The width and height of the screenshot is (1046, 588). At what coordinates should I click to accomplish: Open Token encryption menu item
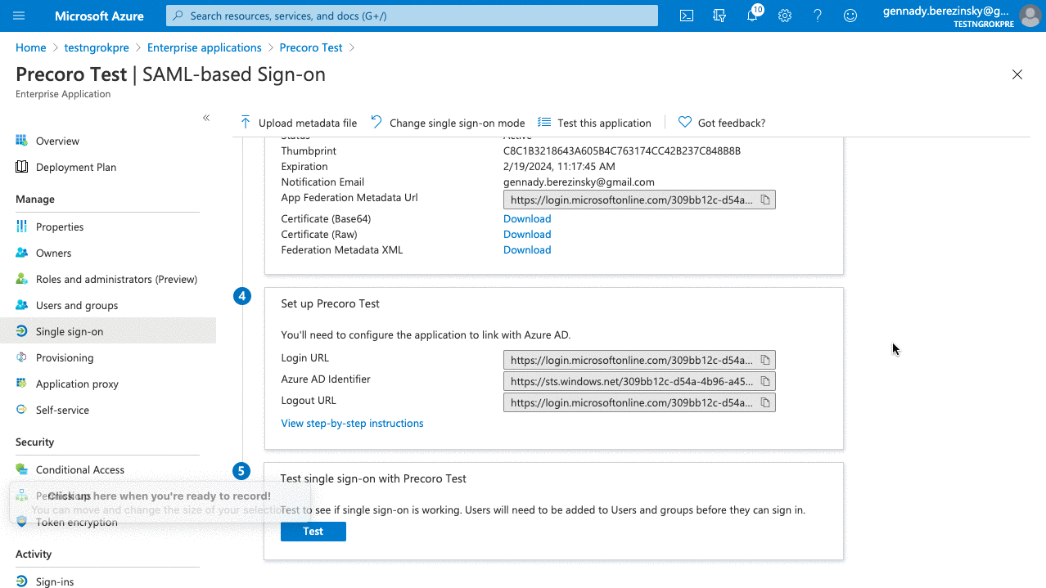[77, 522]
